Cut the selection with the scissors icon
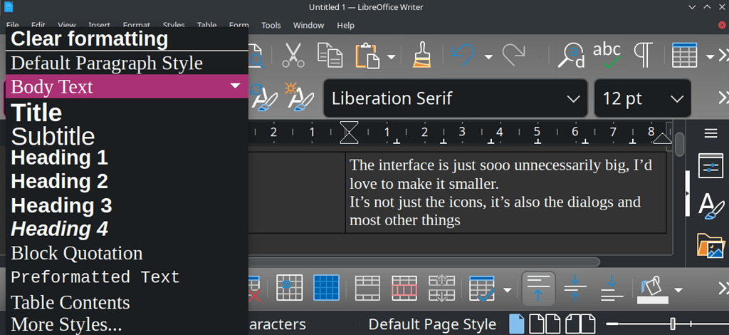Screen dimensions: 729x335 click(293, 56)
